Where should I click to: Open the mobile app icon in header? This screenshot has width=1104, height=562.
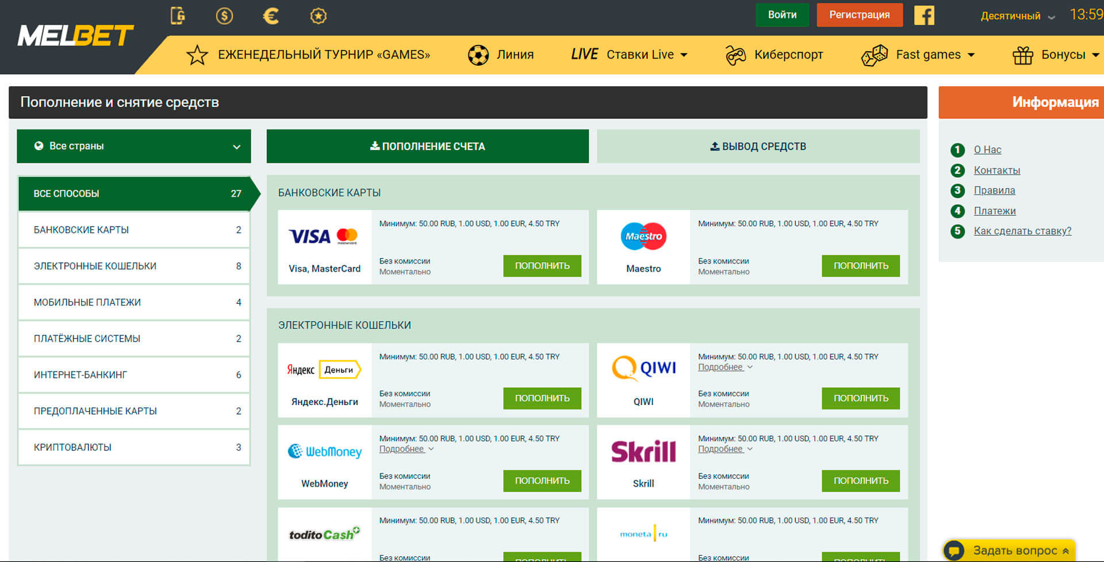pyautogui.click(x=178, y=16)
